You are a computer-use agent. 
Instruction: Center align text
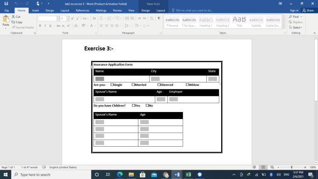click(107, 26)
